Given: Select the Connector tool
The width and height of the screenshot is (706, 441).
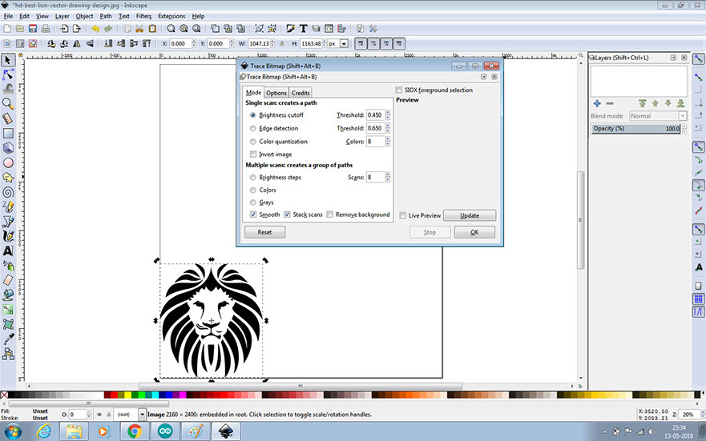Looking at the screenshot, I should coord(8,355).
